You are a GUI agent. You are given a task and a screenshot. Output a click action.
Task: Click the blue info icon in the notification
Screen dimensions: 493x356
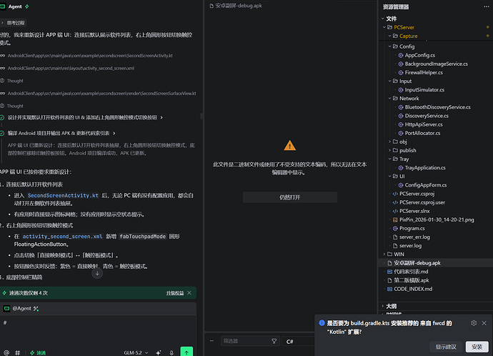322,322
